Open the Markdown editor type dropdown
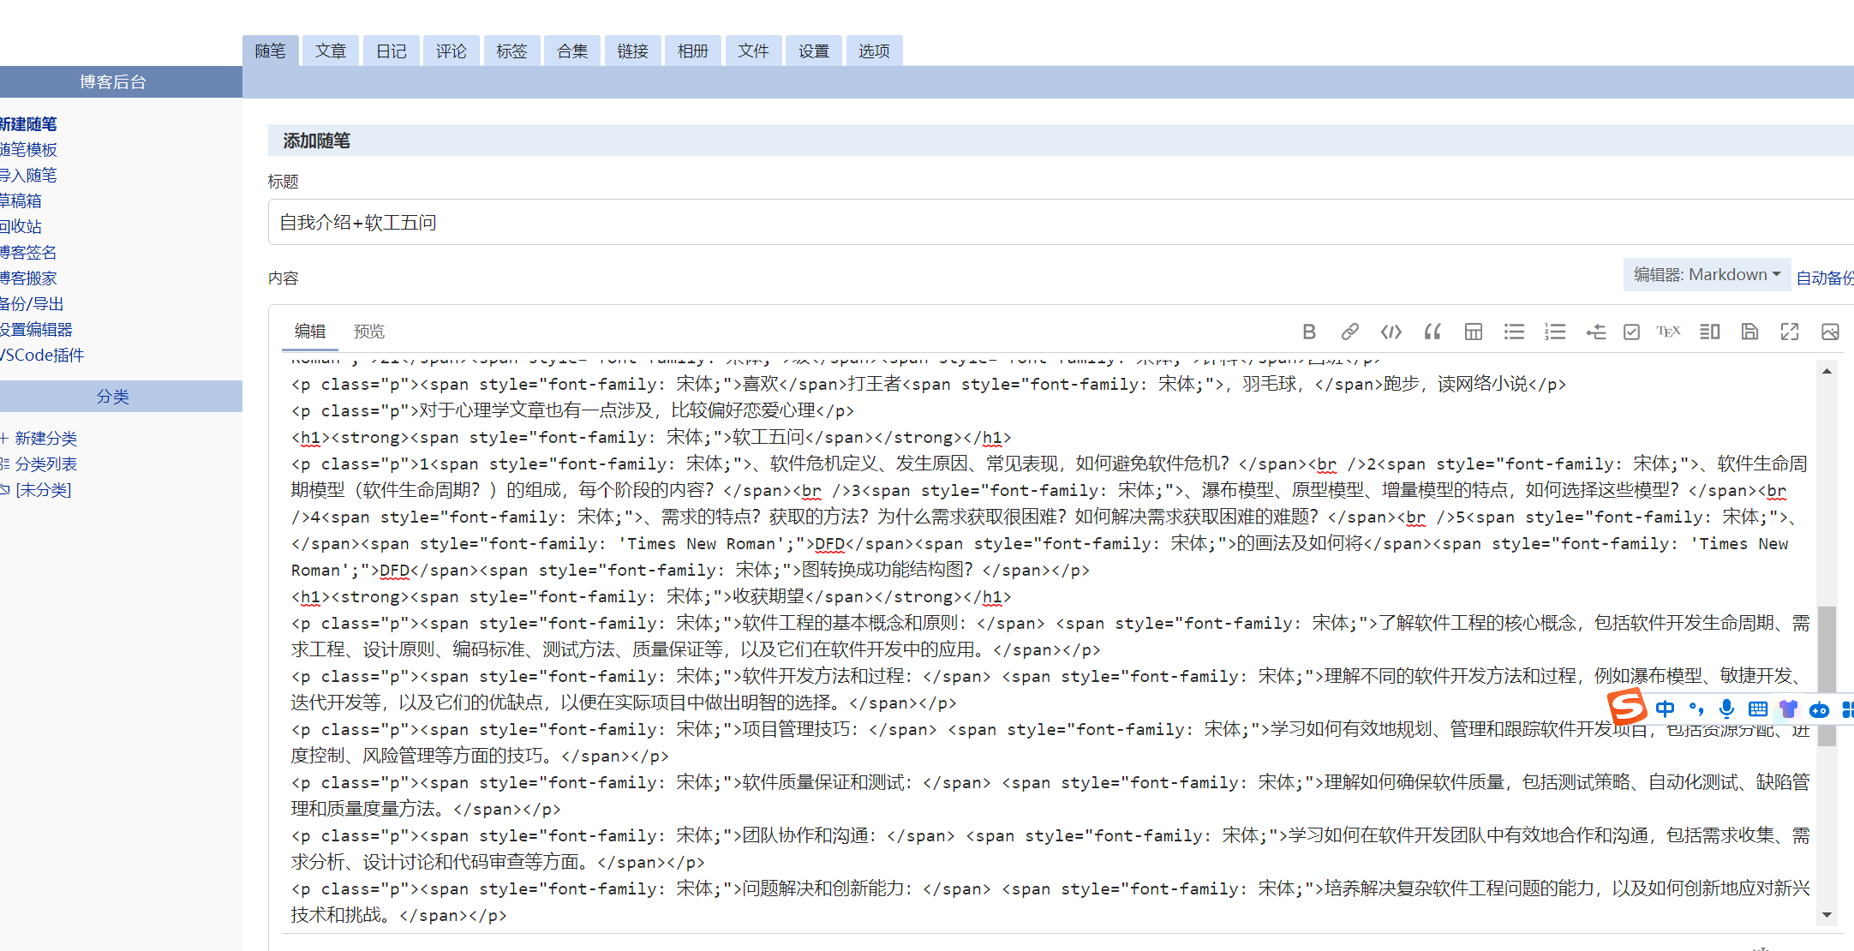1854x951 pixels. 1707,275
